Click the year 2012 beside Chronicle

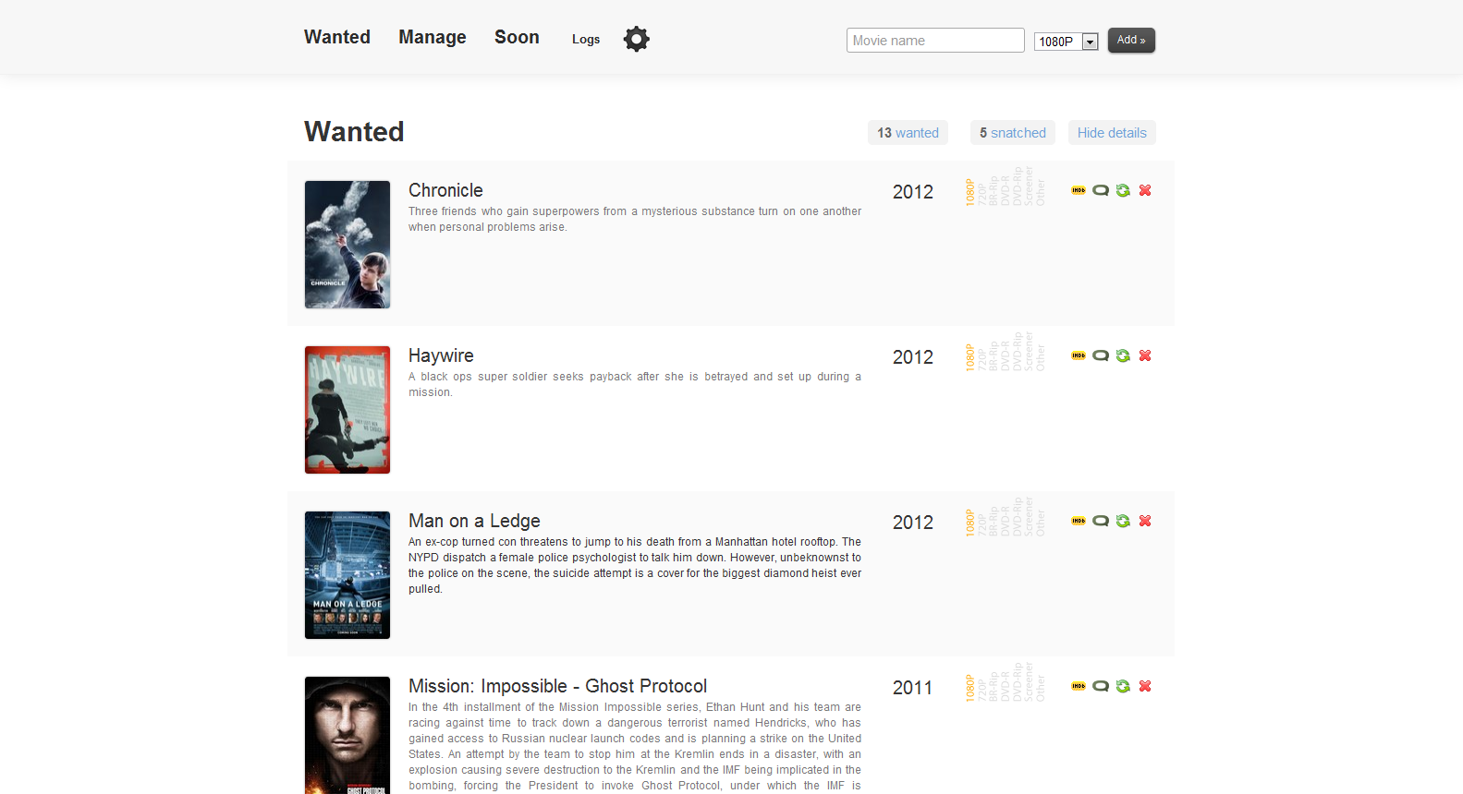(913, 192)
